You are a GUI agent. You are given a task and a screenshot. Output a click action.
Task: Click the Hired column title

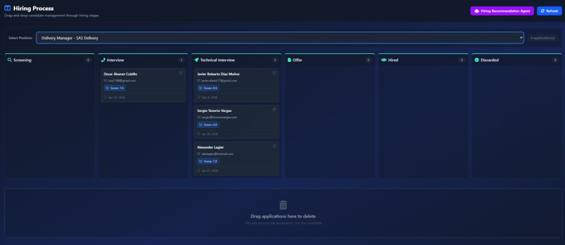(393, 60)
